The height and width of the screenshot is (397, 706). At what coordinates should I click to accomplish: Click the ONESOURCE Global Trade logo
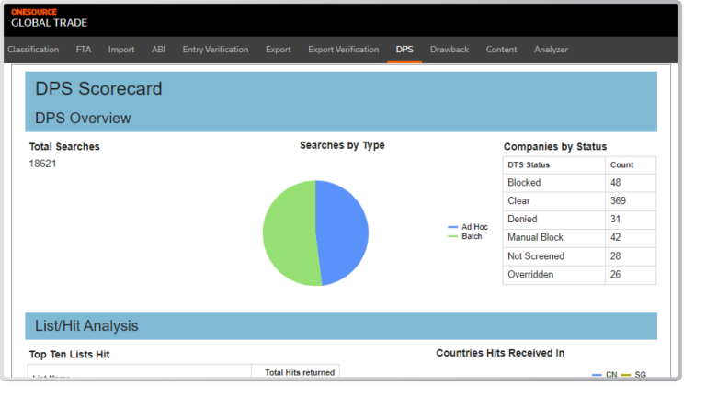(x=49, y=17)
